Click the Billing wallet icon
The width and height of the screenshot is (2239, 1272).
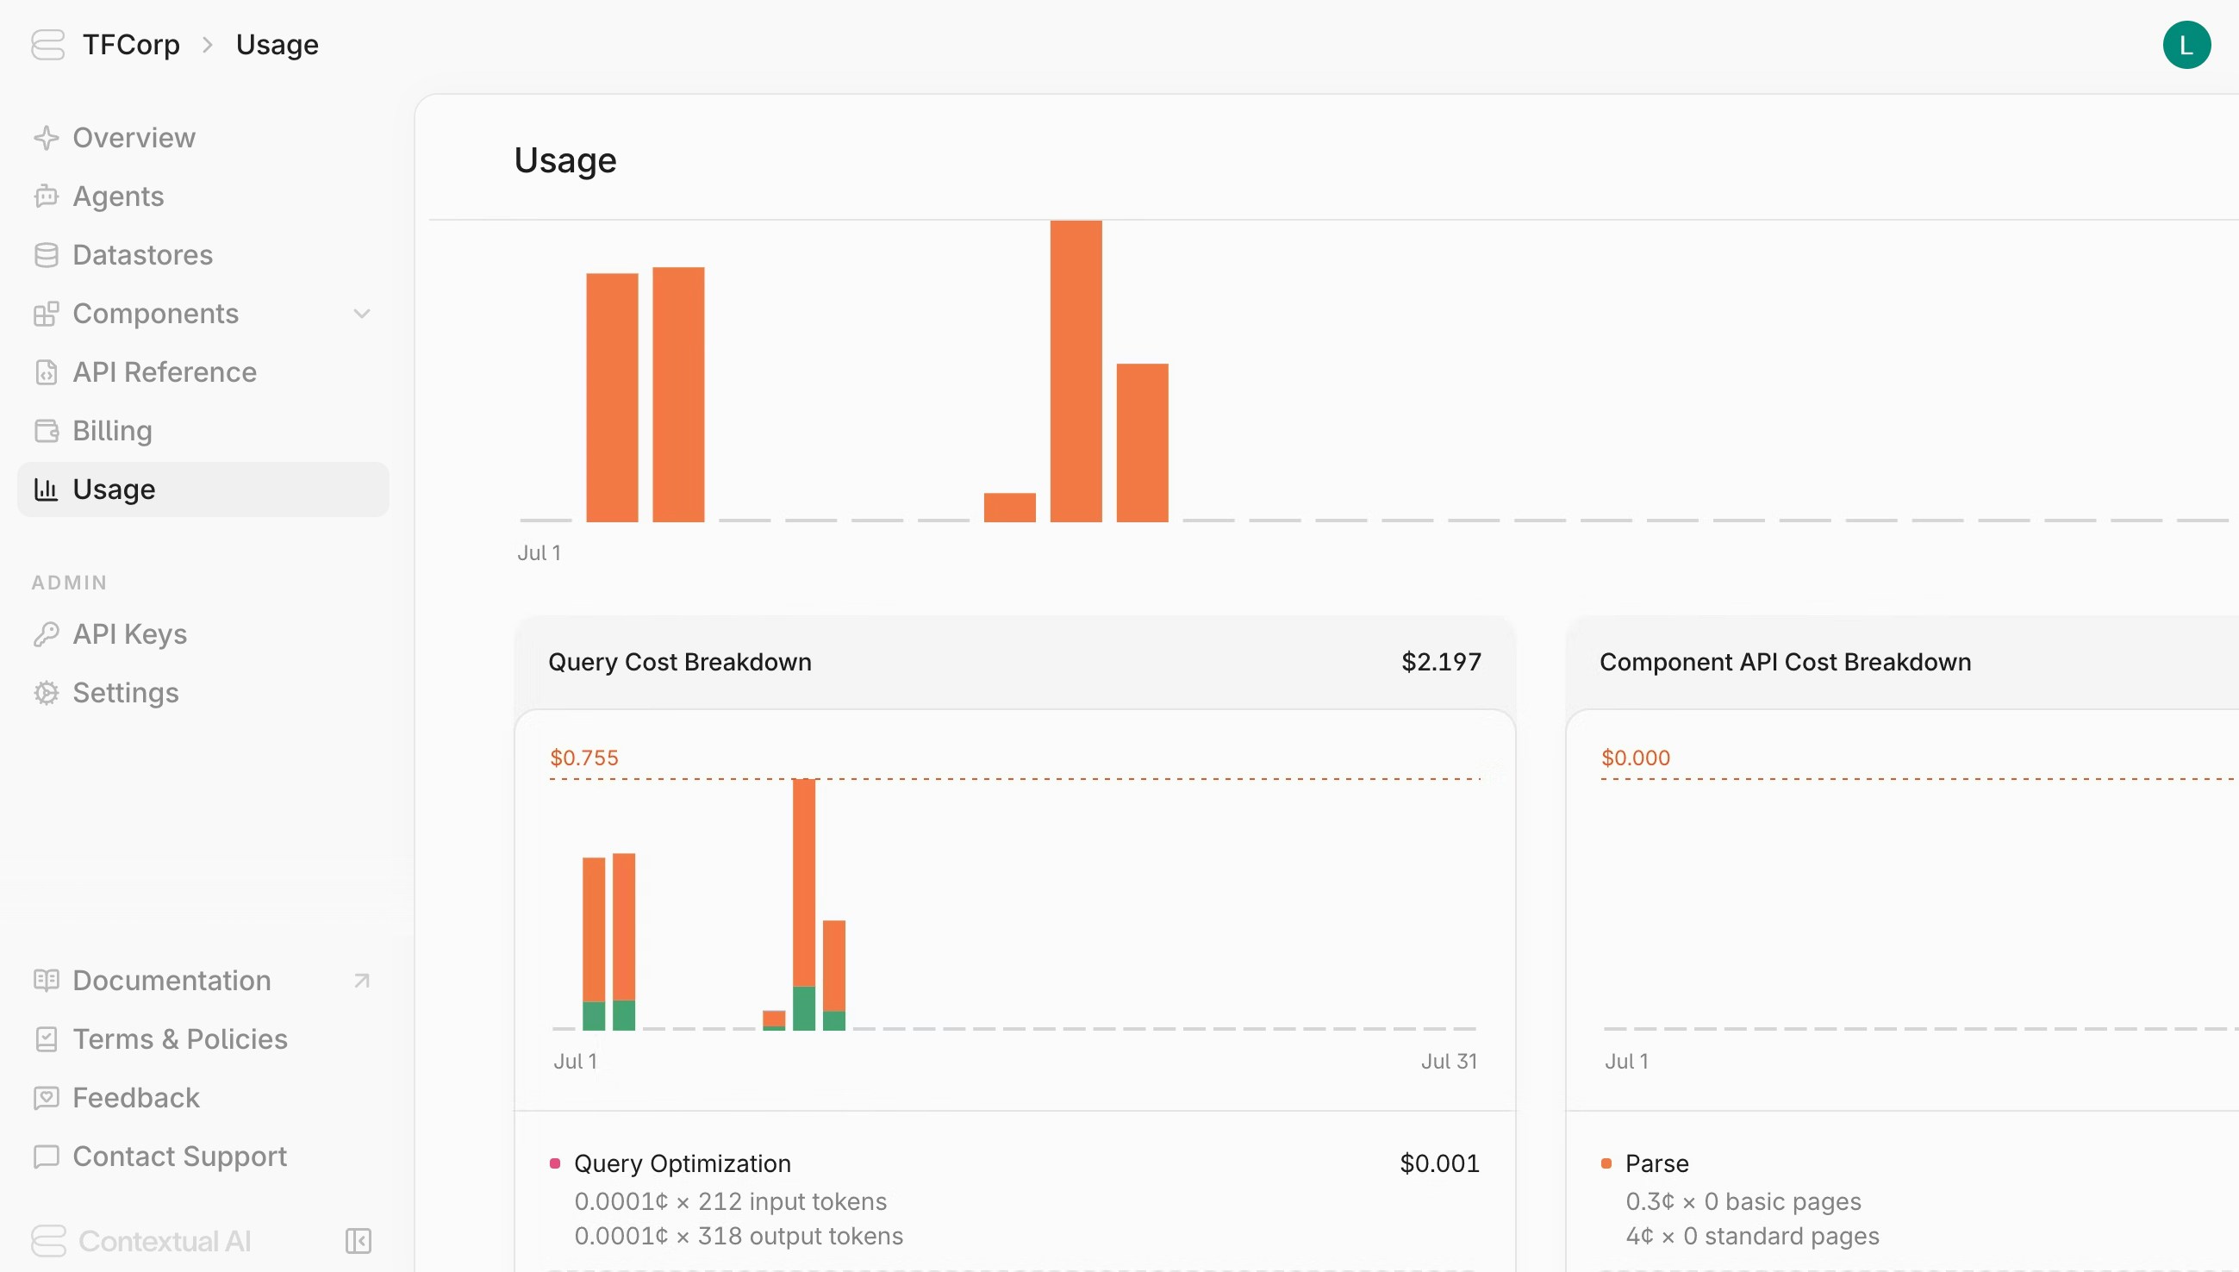coord(47,431)
